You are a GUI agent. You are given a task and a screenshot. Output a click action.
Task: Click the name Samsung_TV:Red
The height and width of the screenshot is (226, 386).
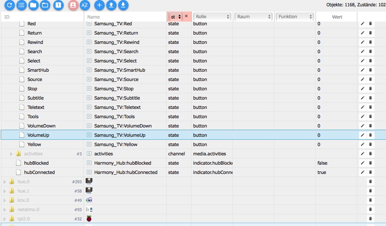pyautogui.click(x=113, y=23)
